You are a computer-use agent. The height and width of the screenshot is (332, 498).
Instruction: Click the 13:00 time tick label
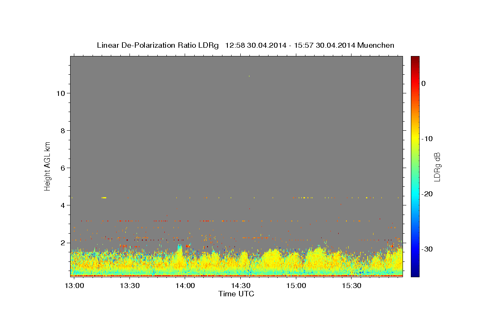tap(74, 286)
